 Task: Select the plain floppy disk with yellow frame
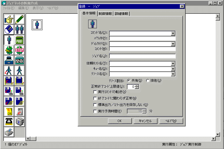[19, 81]
